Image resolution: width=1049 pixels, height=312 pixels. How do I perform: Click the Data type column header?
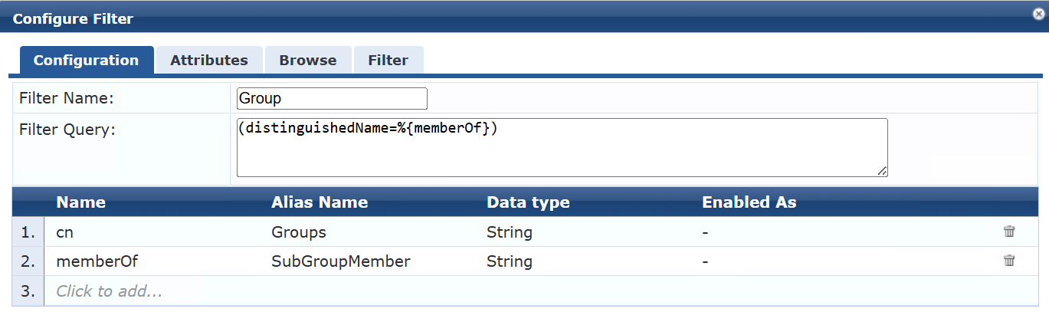tap(528, 202)
